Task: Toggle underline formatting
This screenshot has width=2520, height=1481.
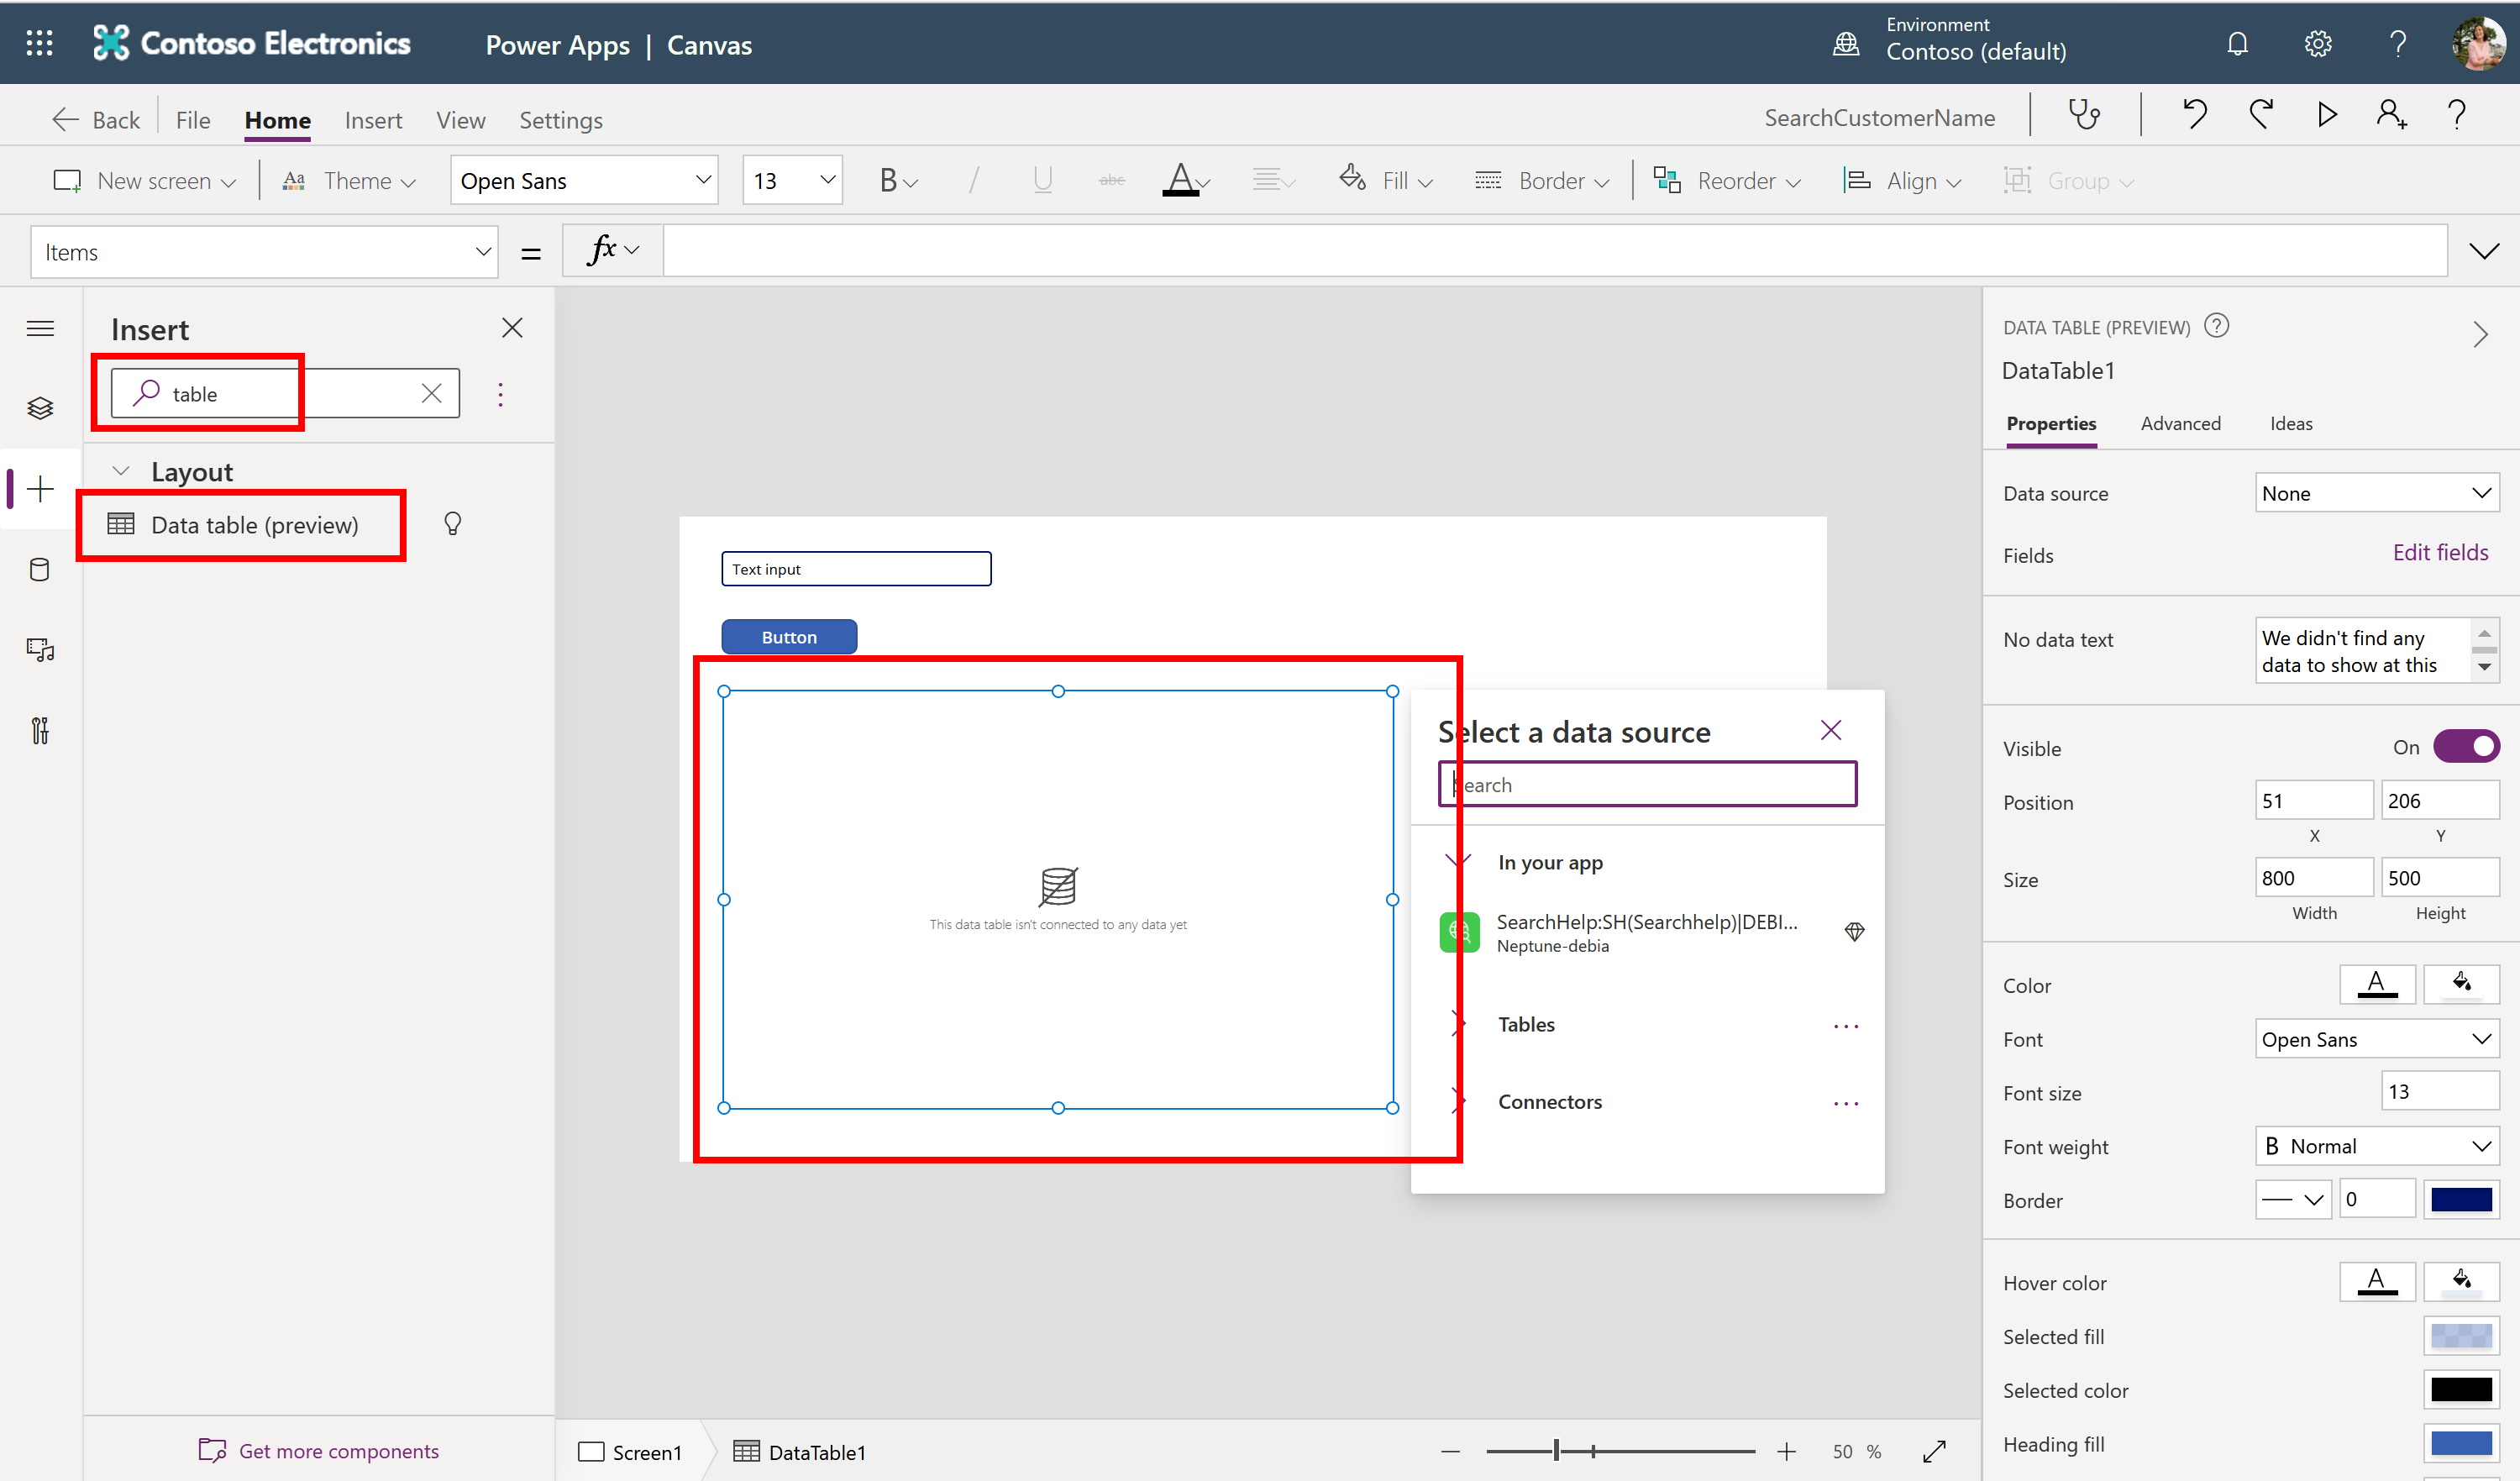Action: click(x=1042, y=181)
